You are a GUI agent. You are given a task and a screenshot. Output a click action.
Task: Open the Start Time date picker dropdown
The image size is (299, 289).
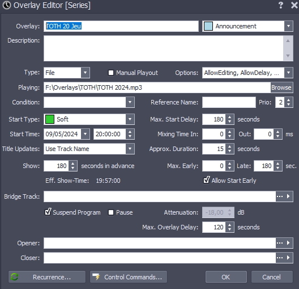click(86, 134)
